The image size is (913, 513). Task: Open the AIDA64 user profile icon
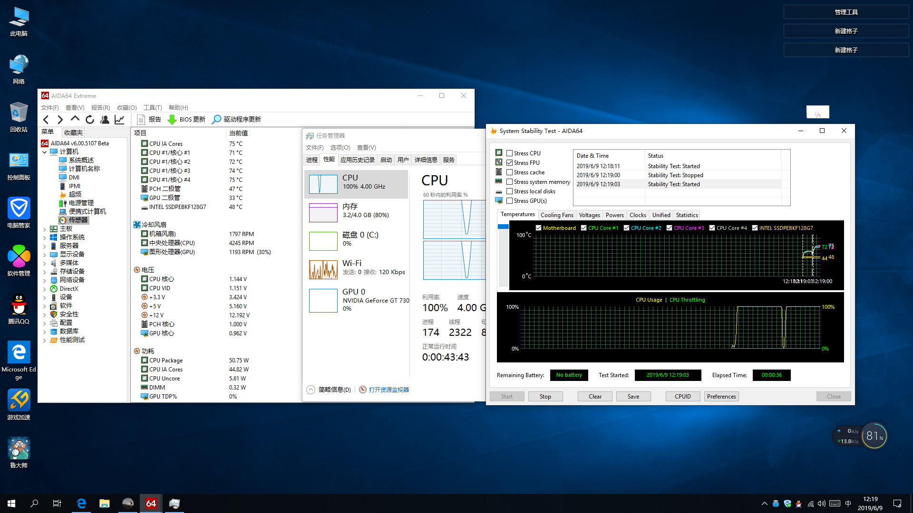coord(105,119)
